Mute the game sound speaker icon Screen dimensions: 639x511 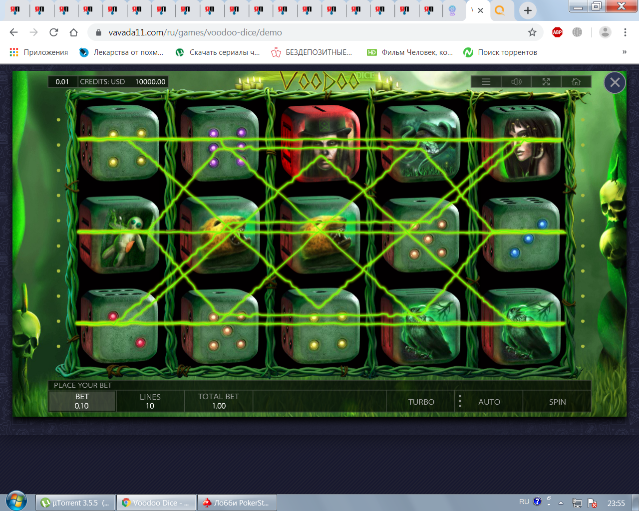tap(516, 82)
